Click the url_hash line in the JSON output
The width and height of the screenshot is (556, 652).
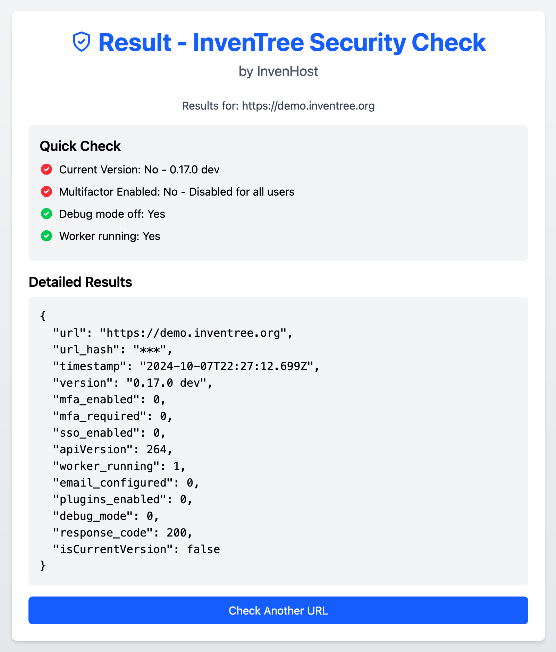click(x=112, y=350)
